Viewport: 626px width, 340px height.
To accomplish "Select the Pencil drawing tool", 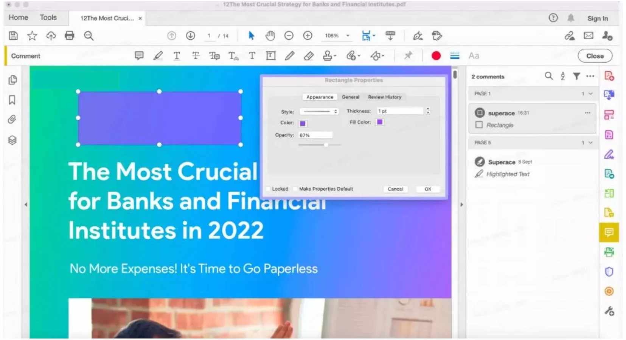I will coord(290,56).
